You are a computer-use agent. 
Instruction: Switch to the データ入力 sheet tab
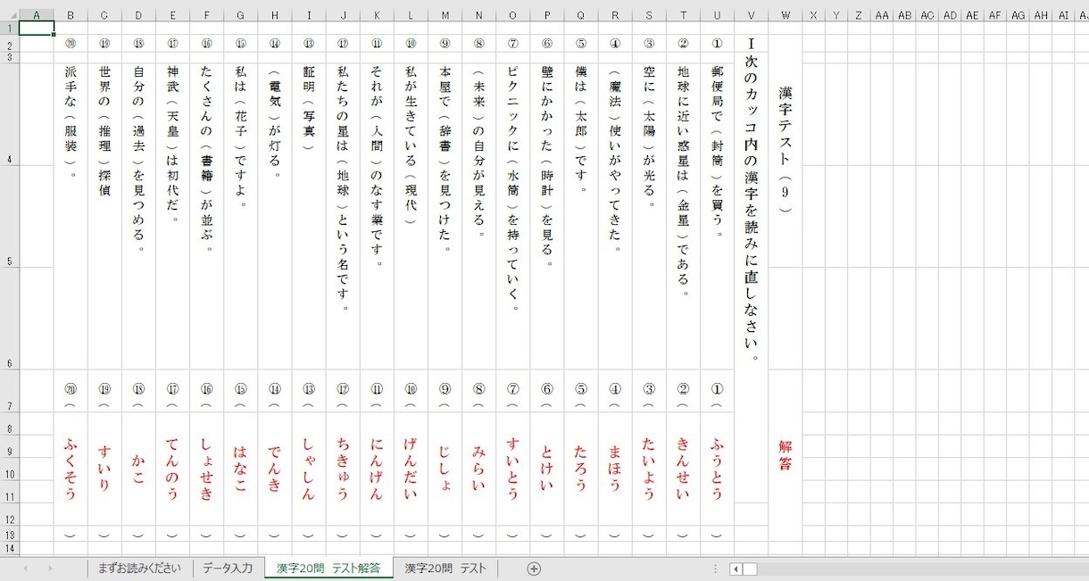(x=229, y=569)
